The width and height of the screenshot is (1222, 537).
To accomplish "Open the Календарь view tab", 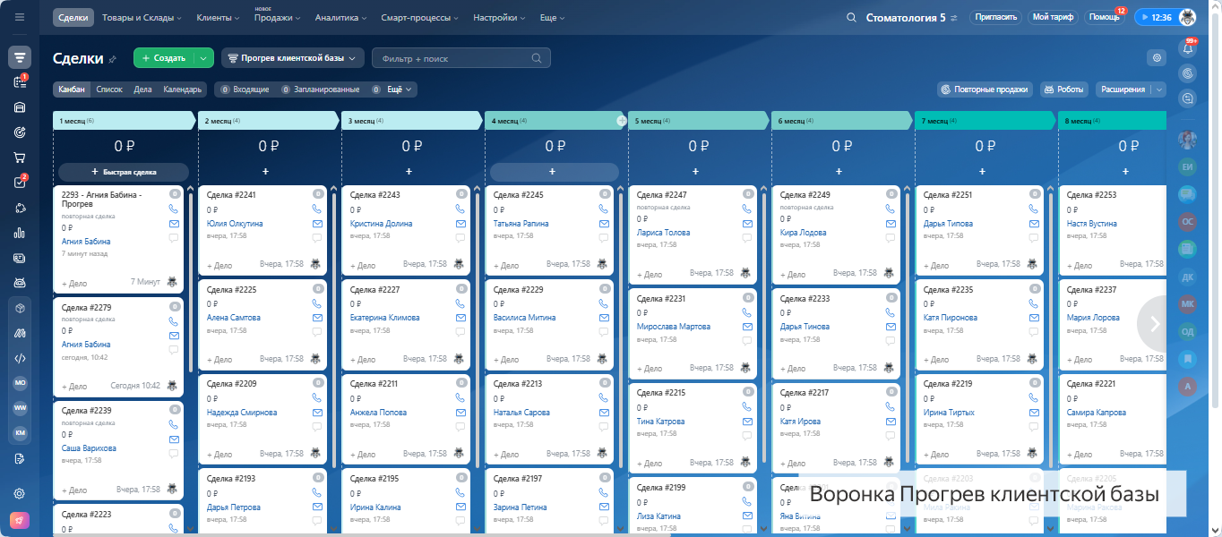I will click(x=183, y=89).
